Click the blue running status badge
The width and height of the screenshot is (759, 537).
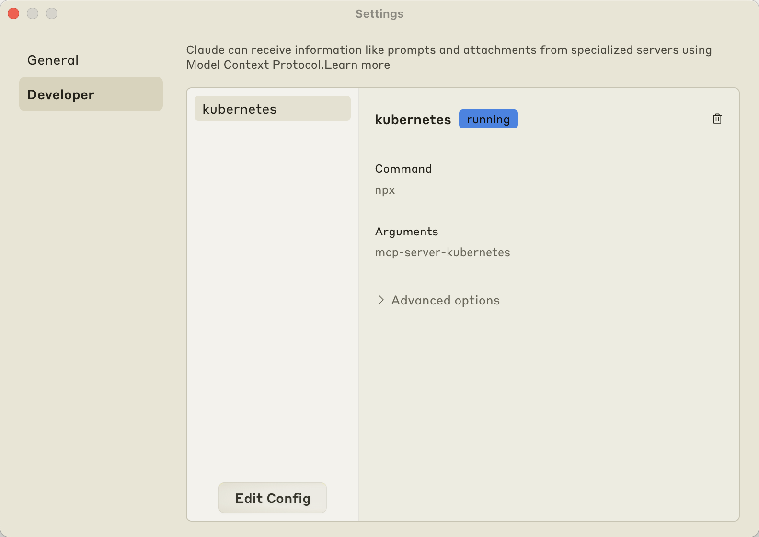(x=488, y=119)
